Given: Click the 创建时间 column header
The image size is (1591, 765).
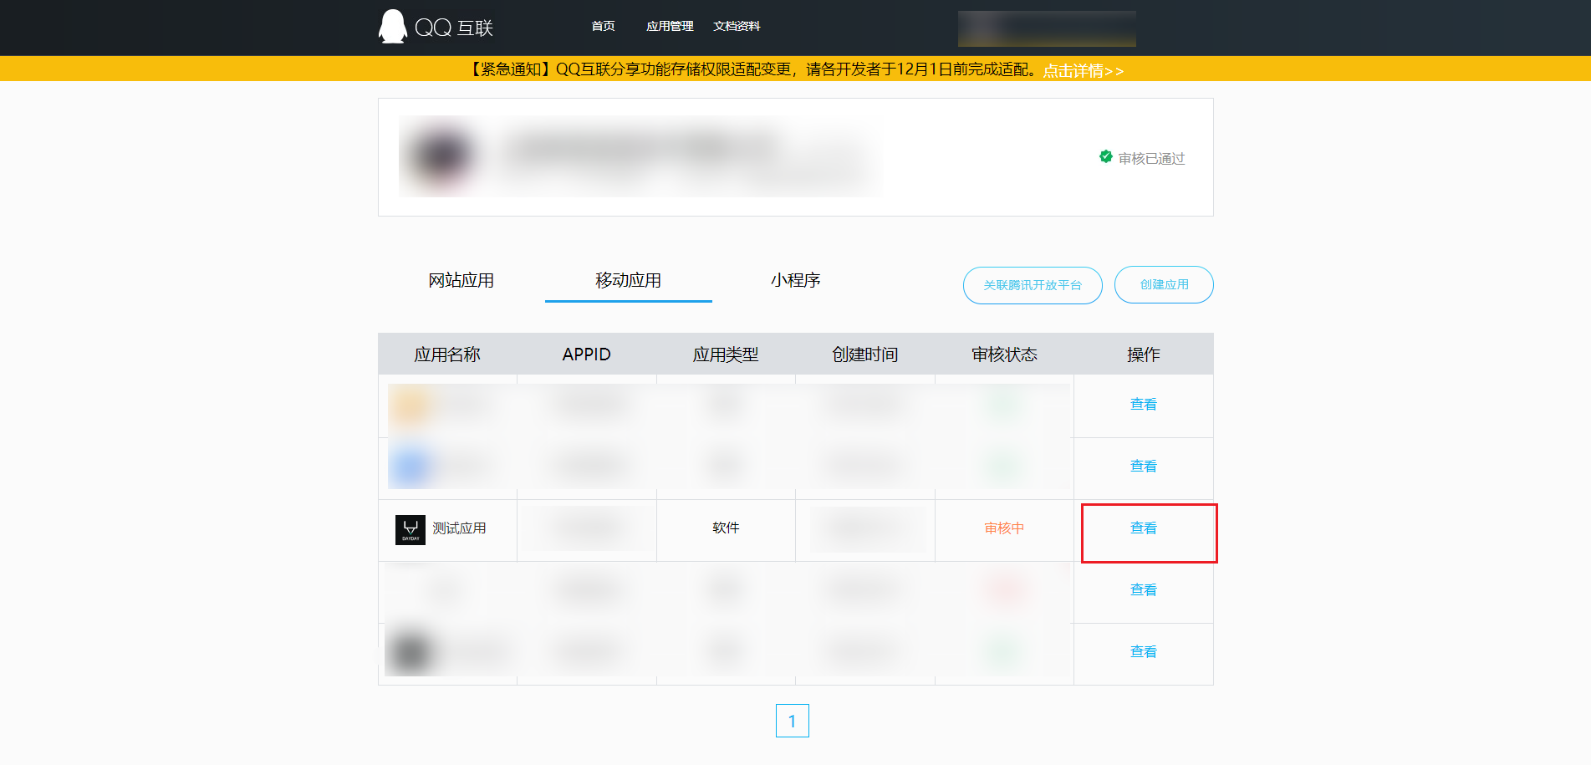Looking at the screenshot, I should pyautogui.click(x=865, y=354).
